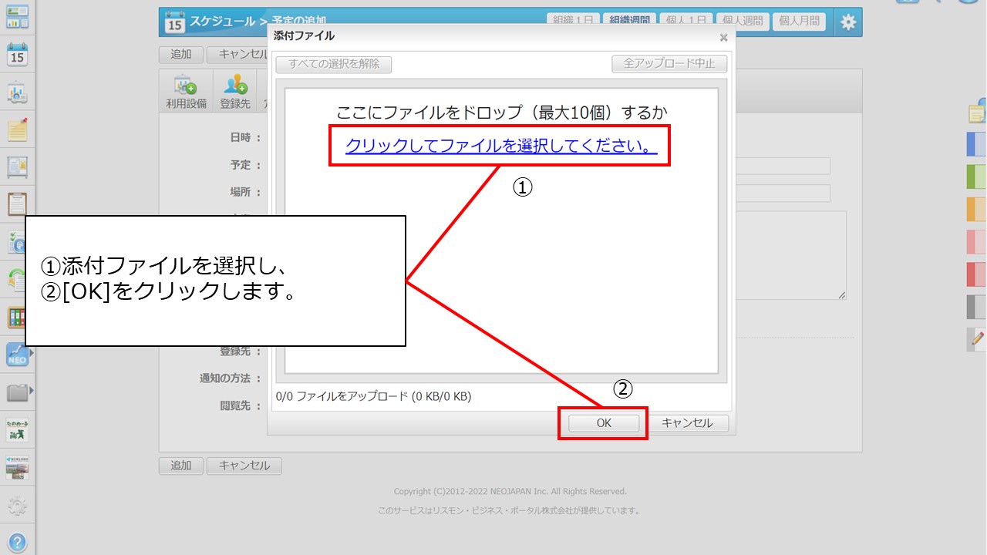The width and height of the screenshot is (987, 555).
Task: Click inside the large multiline text area
Action: [x=791, y=255]
